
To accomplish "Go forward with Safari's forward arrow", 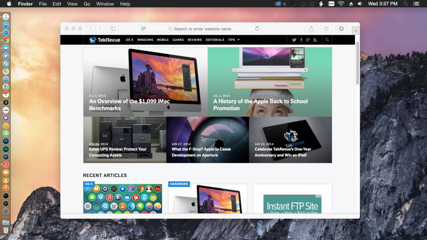I will [100, 29].
